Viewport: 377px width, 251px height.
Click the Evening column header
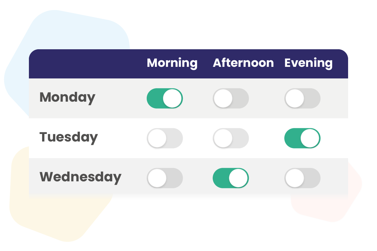(x=308, y=63)
